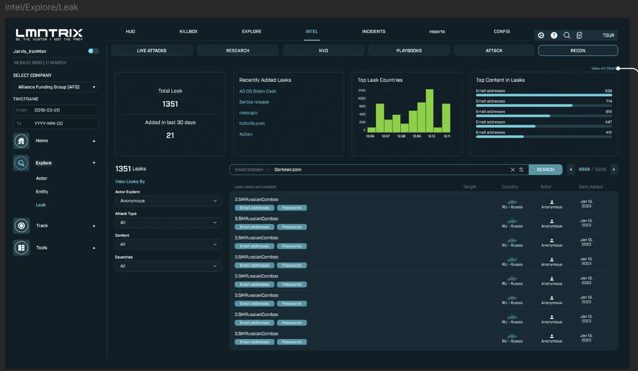Switch to the KILLBOX nav tab
The image size is (638, 371).
point(189,31)
